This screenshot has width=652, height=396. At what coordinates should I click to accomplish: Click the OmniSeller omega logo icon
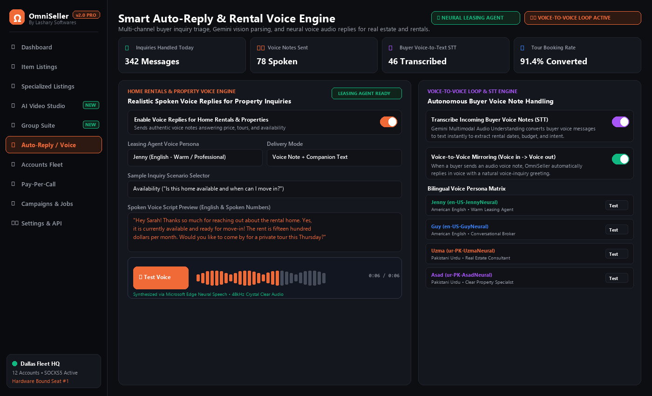tap(17, 17)
